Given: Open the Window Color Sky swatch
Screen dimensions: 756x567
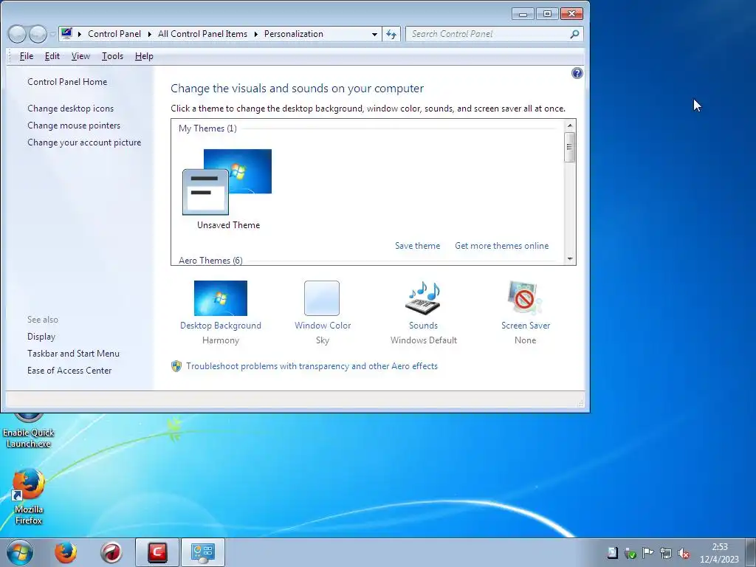Looking at the screenshot, I should pos(322,298).
